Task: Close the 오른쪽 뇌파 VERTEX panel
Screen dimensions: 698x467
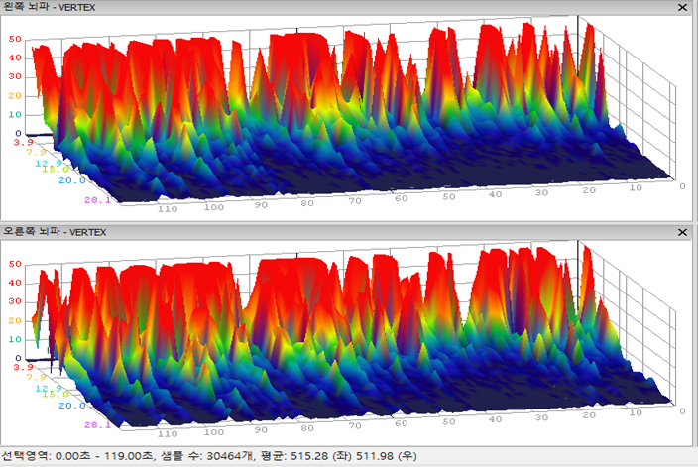Action: [686, 232]
